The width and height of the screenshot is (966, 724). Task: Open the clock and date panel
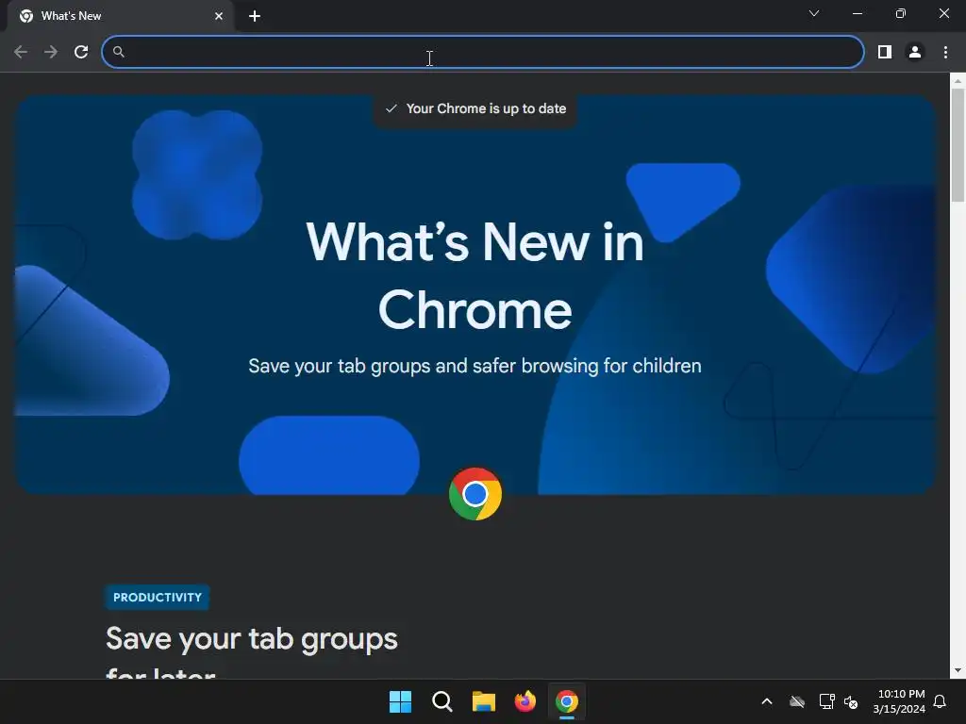(x=899, y=701)
